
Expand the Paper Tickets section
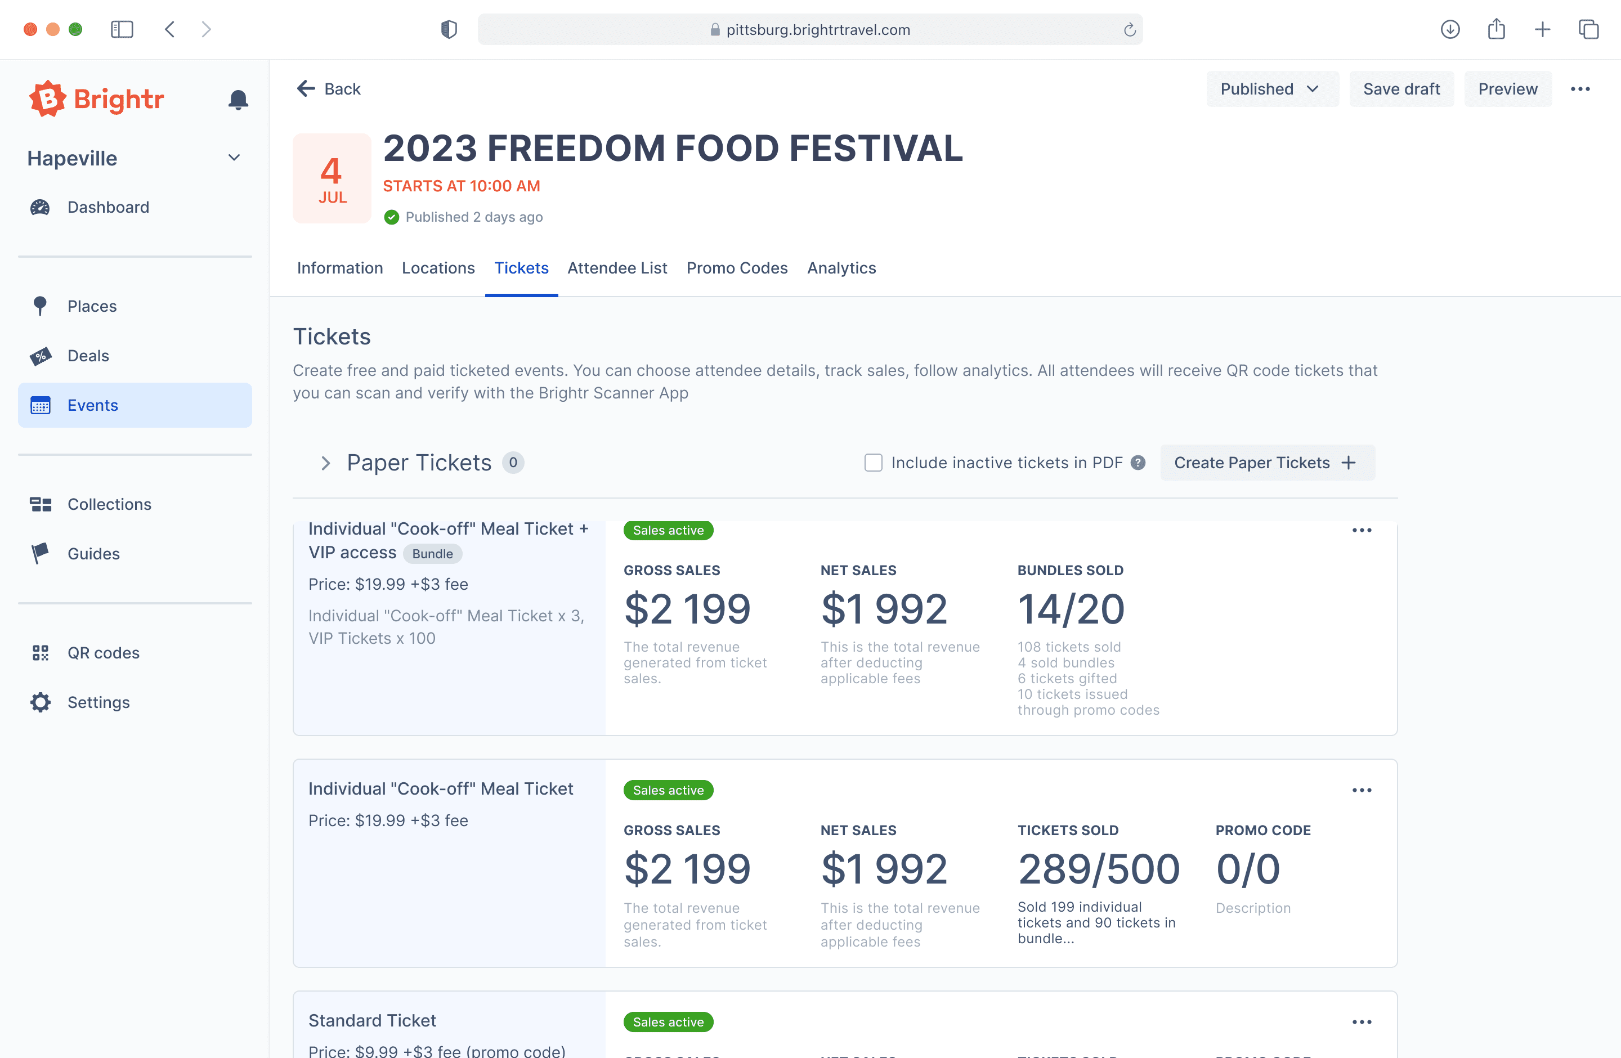pos(325,463)
